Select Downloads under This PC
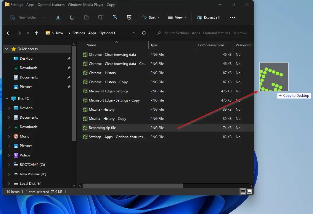The height and width of the screenshot is (214, 313). pyautogui.click(x=28, y=127)
